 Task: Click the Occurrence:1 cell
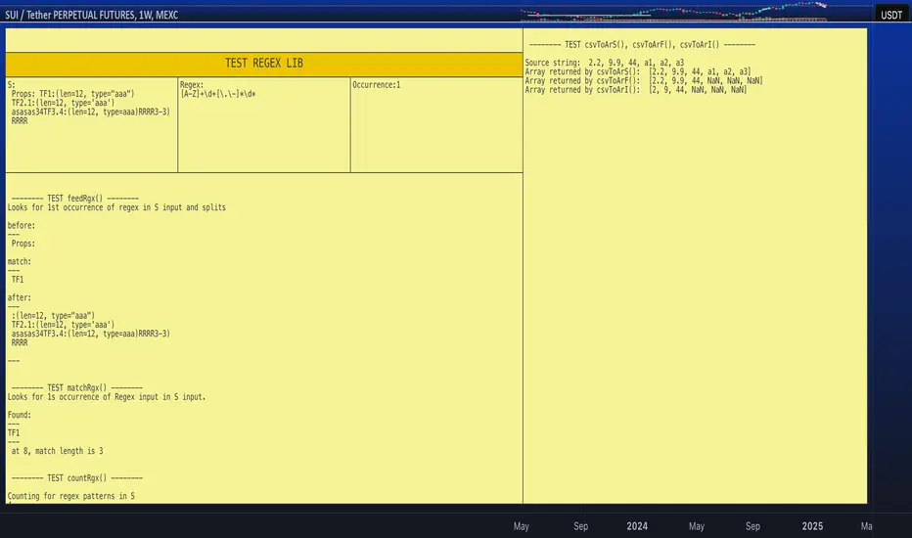[435, 124]
